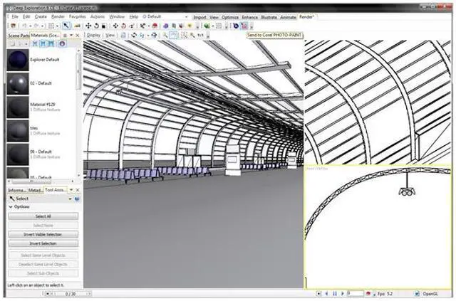This screenshot has width=456, height=301.
Task: Click the zoom magnifier tool icon
Action: (x=164, y=35)
